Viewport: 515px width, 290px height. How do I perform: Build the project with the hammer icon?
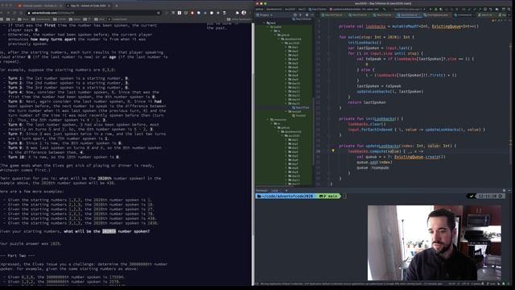point(385,9)
